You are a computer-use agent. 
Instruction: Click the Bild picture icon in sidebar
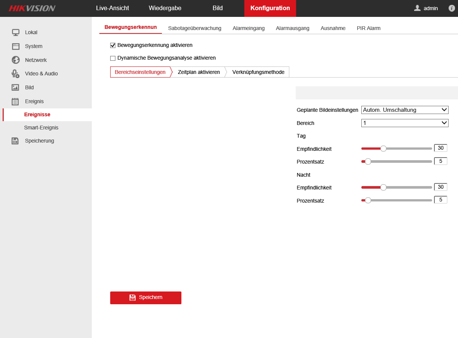[15, 88]
